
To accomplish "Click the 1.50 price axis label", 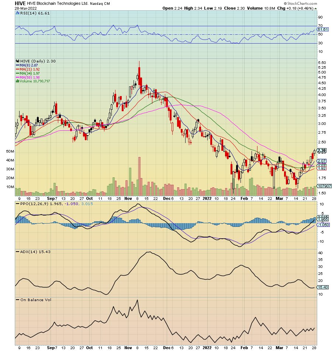I will tap(322, 193).
